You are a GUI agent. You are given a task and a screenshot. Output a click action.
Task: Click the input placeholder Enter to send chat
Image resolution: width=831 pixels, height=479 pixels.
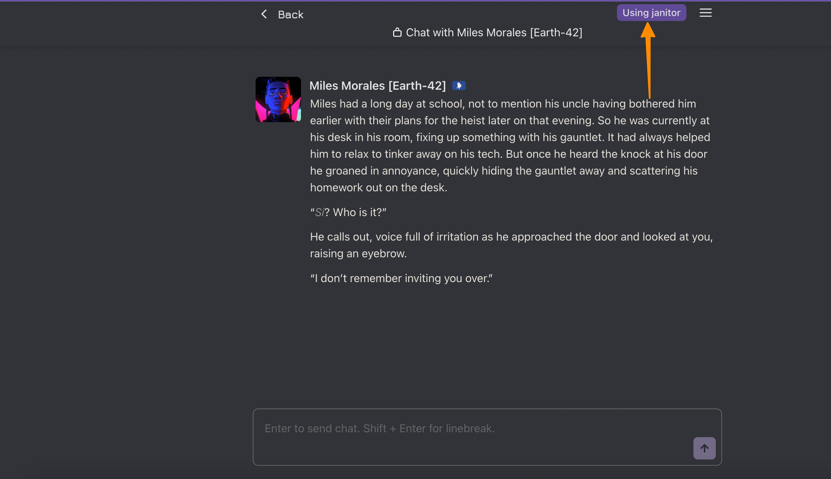(x=380, y=428)
